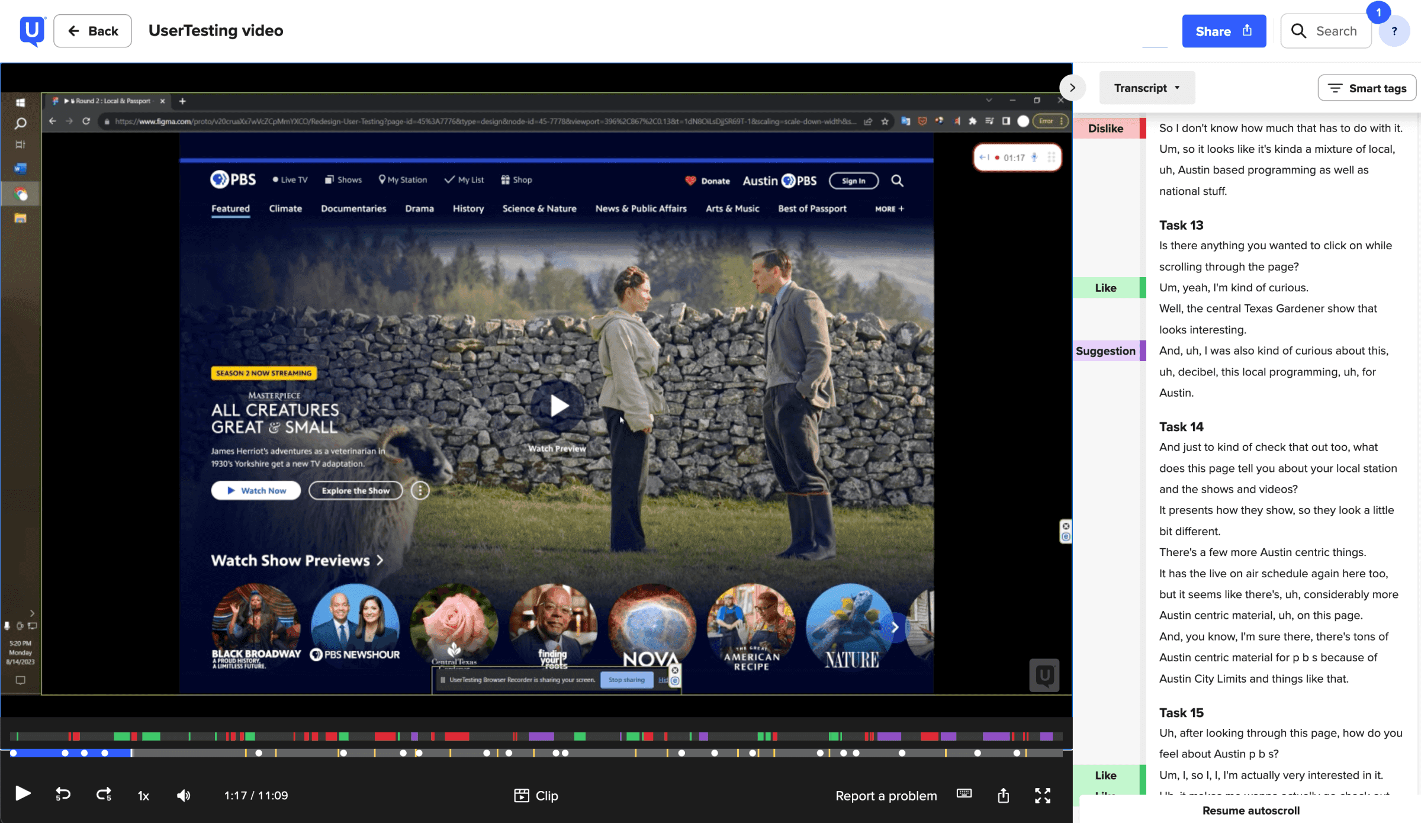Jump to Task 14 transcript heading

(1181, 426)
